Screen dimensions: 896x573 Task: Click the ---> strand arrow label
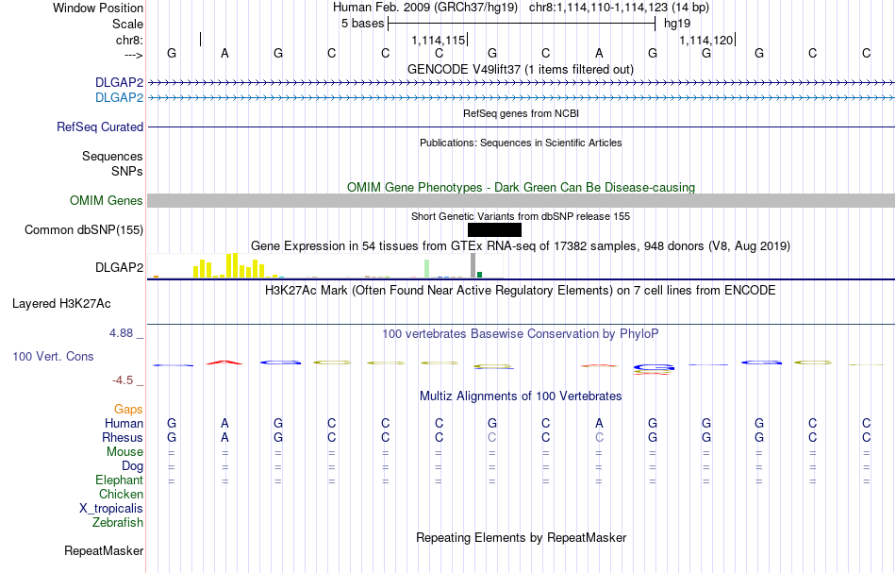(134, 55)
